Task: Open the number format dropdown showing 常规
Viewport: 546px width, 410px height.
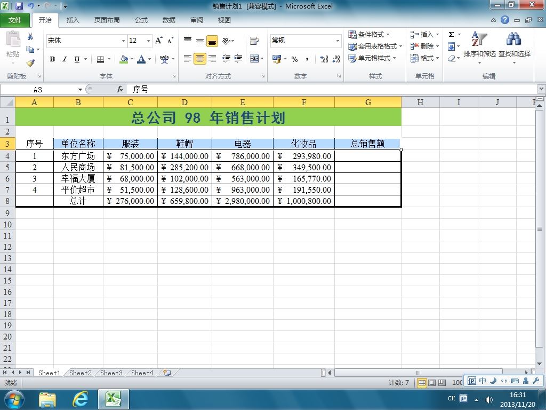Action: (x=338, y=41)
